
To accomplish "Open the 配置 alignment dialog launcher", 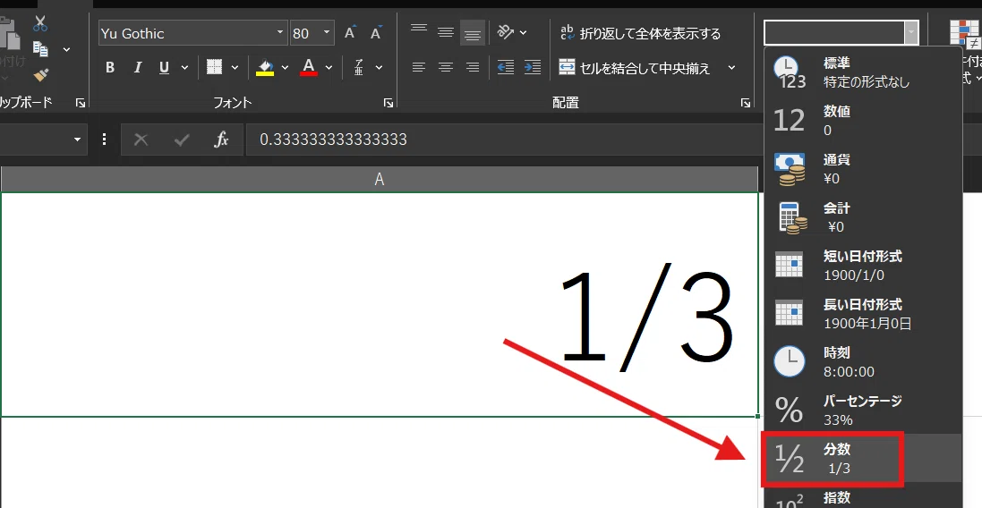I will pyautogui.click(x=746, y=103).
